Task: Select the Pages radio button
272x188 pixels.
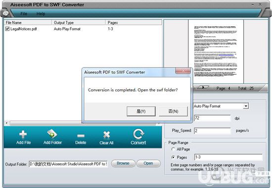Action: click(173, 157)
